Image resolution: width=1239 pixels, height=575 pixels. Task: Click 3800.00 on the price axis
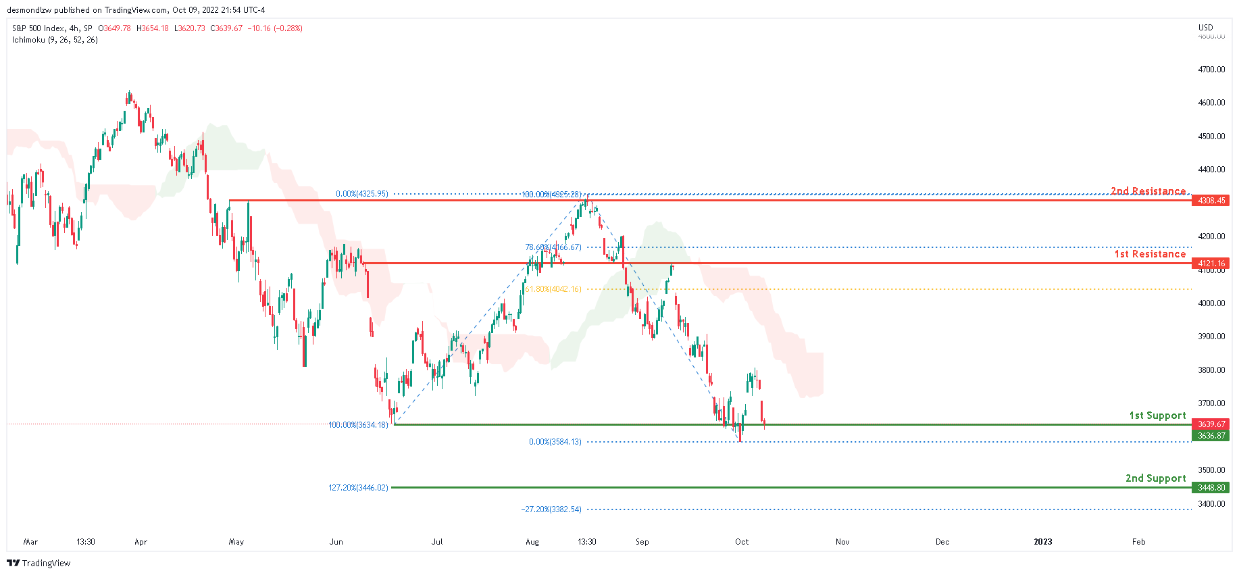coord(1211,370)
